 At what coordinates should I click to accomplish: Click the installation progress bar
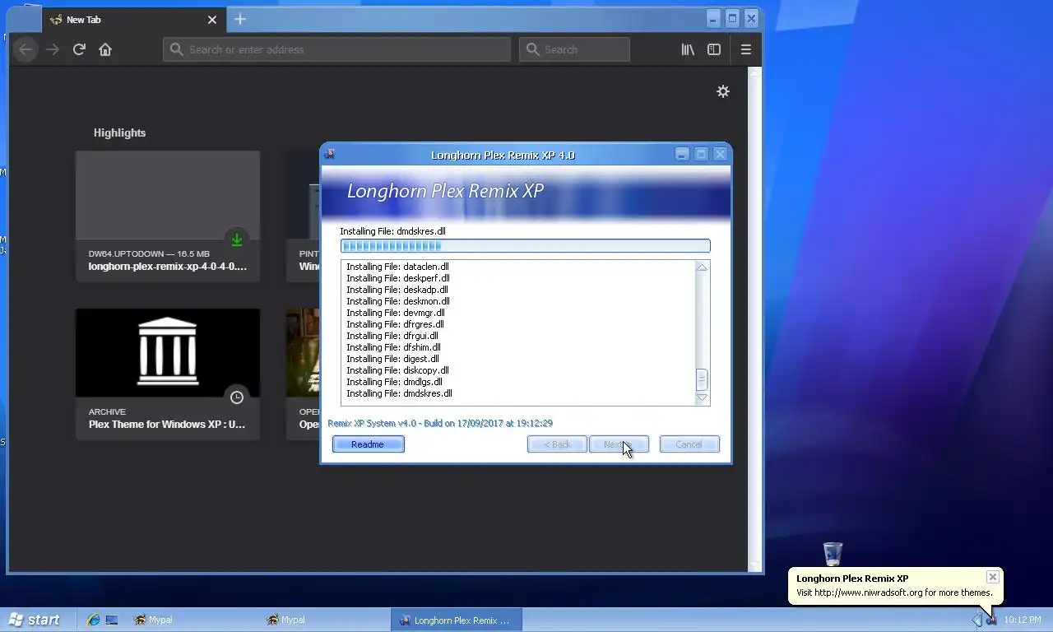525,245
